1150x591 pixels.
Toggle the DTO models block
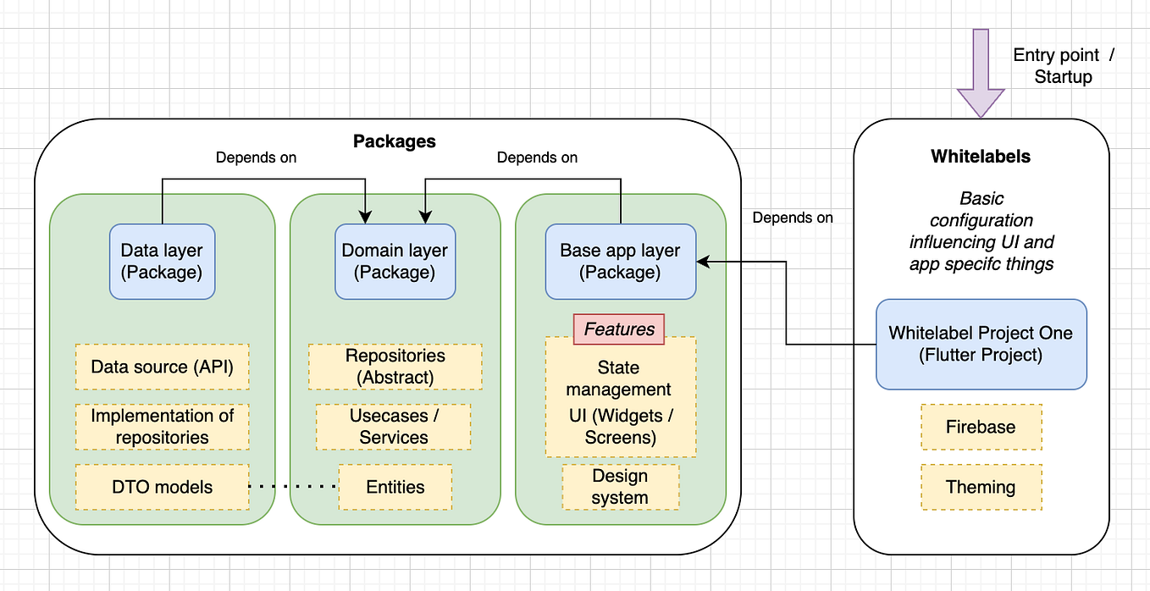pos(162,487)
